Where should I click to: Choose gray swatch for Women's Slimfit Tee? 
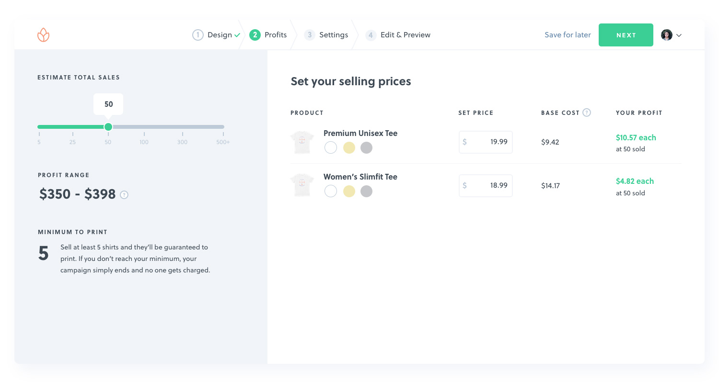click(x=366, y=191)
